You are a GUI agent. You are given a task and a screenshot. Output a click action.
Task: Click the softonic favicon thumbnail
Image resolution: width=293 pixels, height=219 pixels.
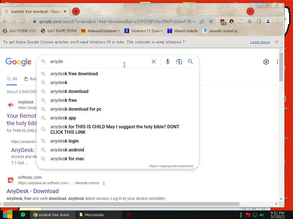point(11,180)
